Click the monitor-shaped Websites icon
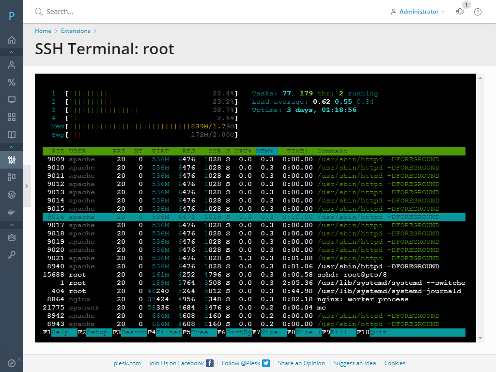Image resolution: width=496 pixels, height=372 pixels. [12, 100]
